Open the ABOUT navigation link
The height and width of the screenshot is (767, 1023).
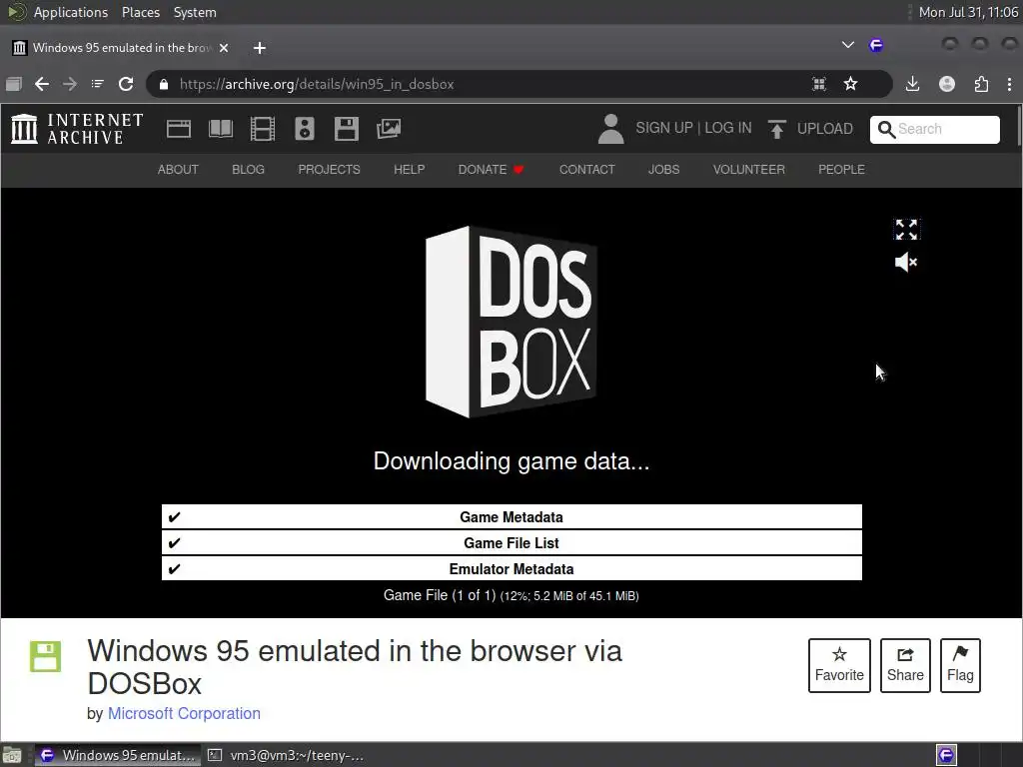click(178, 170)
